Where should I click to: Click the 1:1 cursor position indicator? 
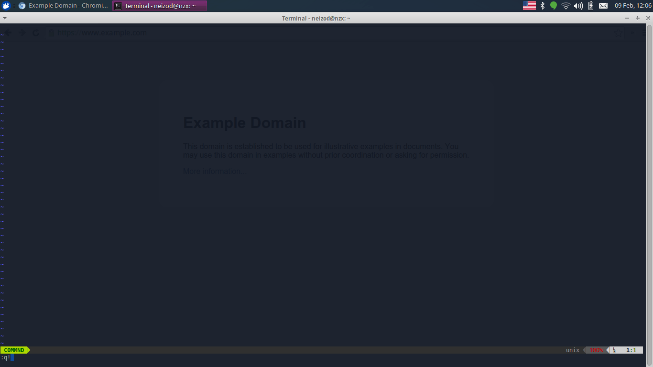coord(631,350)
